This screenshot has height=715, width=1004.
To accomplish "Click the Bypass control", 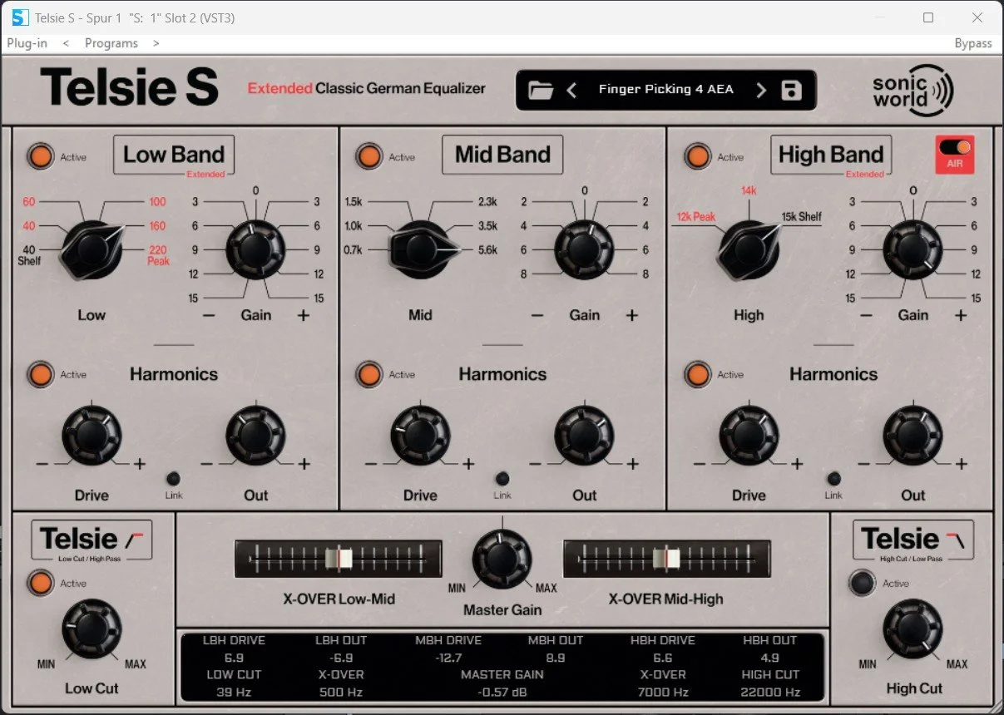I will [972, 42].
